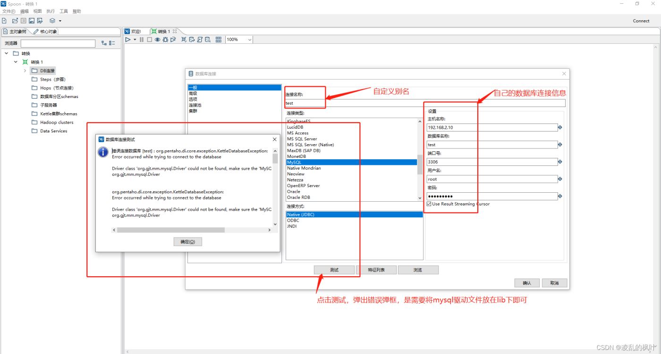Expand the DB连接 tree node

pyautogui.click(x=25, y=71)
